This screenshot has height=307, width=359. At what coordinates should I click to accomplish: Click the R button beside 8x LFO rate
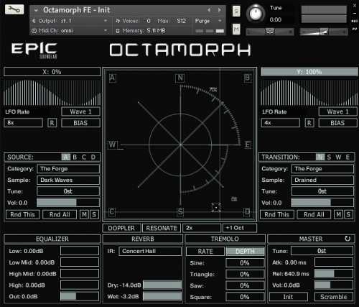click(52, 123)
